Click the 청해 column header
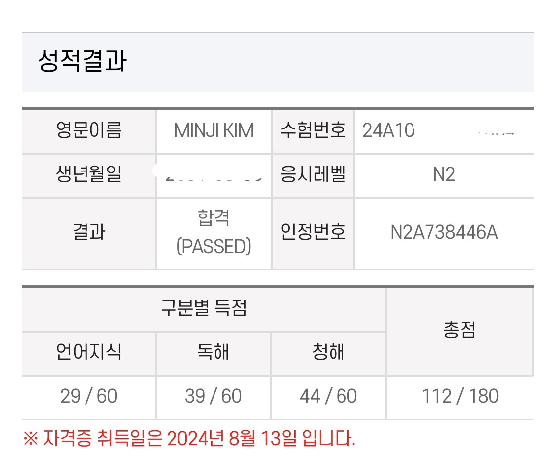The image size is (556, 471). (328, 353)
